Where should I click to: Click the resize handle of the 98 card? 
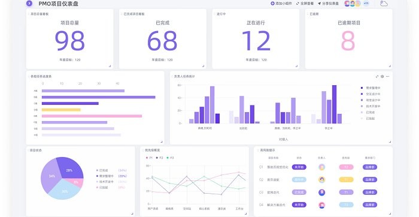[x=110, y=66]
